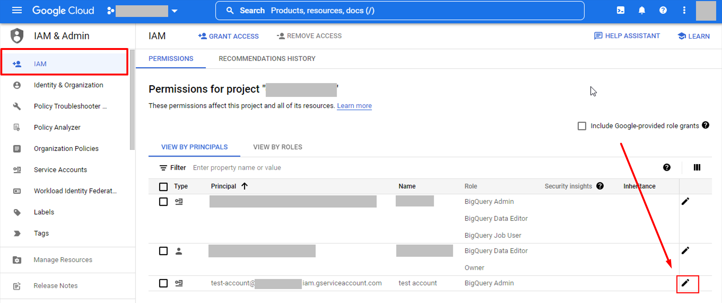
Task: Expand the project selector dropdown
Action: 175,11
